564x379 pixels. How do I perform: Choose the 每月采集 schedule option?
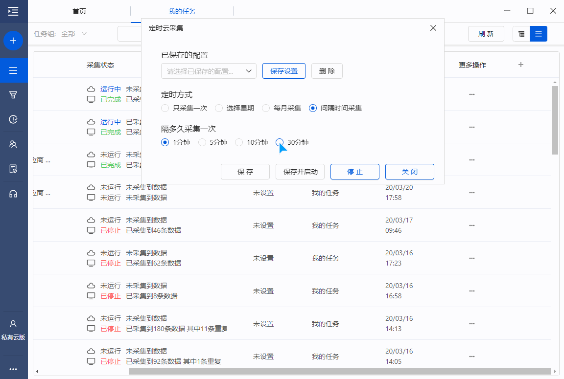click(266, 108)
